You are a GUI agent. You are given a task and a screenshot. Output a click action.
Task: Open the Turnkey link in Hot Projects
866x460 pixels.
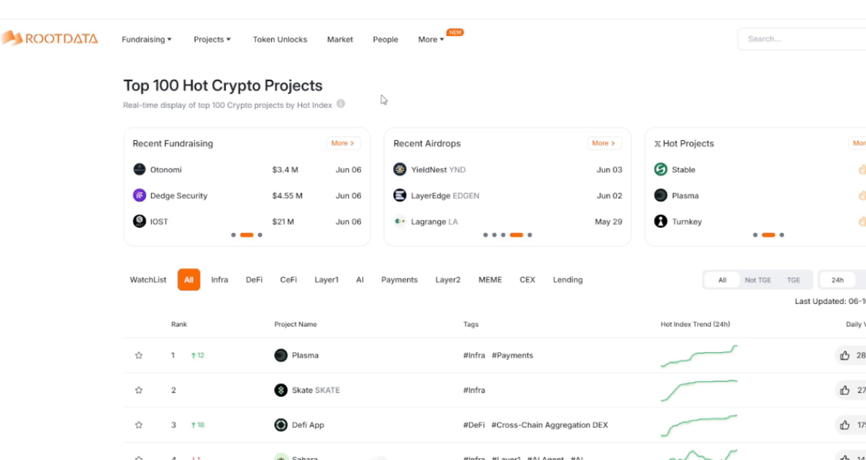tap(686, 221)
